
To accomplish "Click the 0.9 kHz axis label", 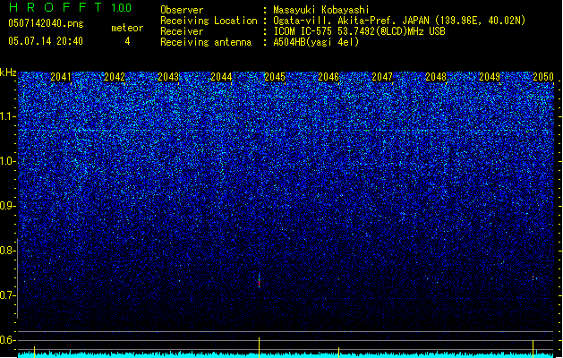I will [x=8, y=206].
